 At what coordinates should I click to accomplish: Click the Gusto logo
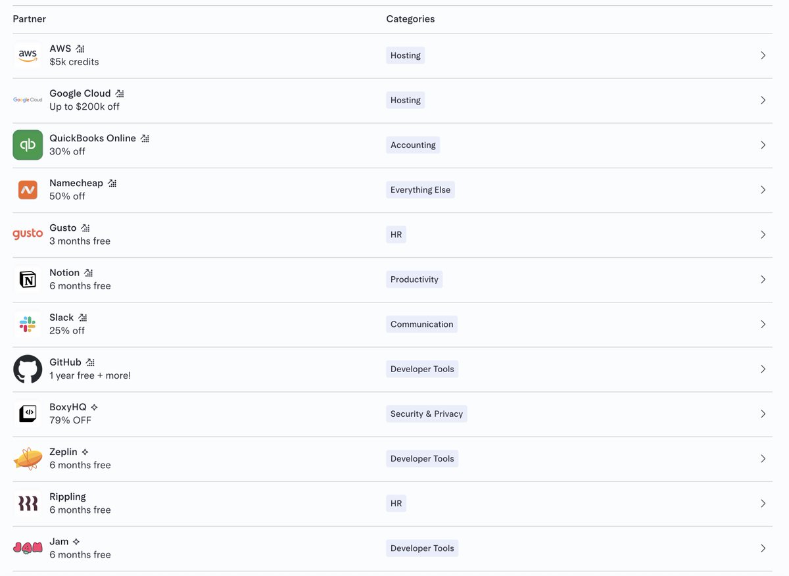[28, 234]
